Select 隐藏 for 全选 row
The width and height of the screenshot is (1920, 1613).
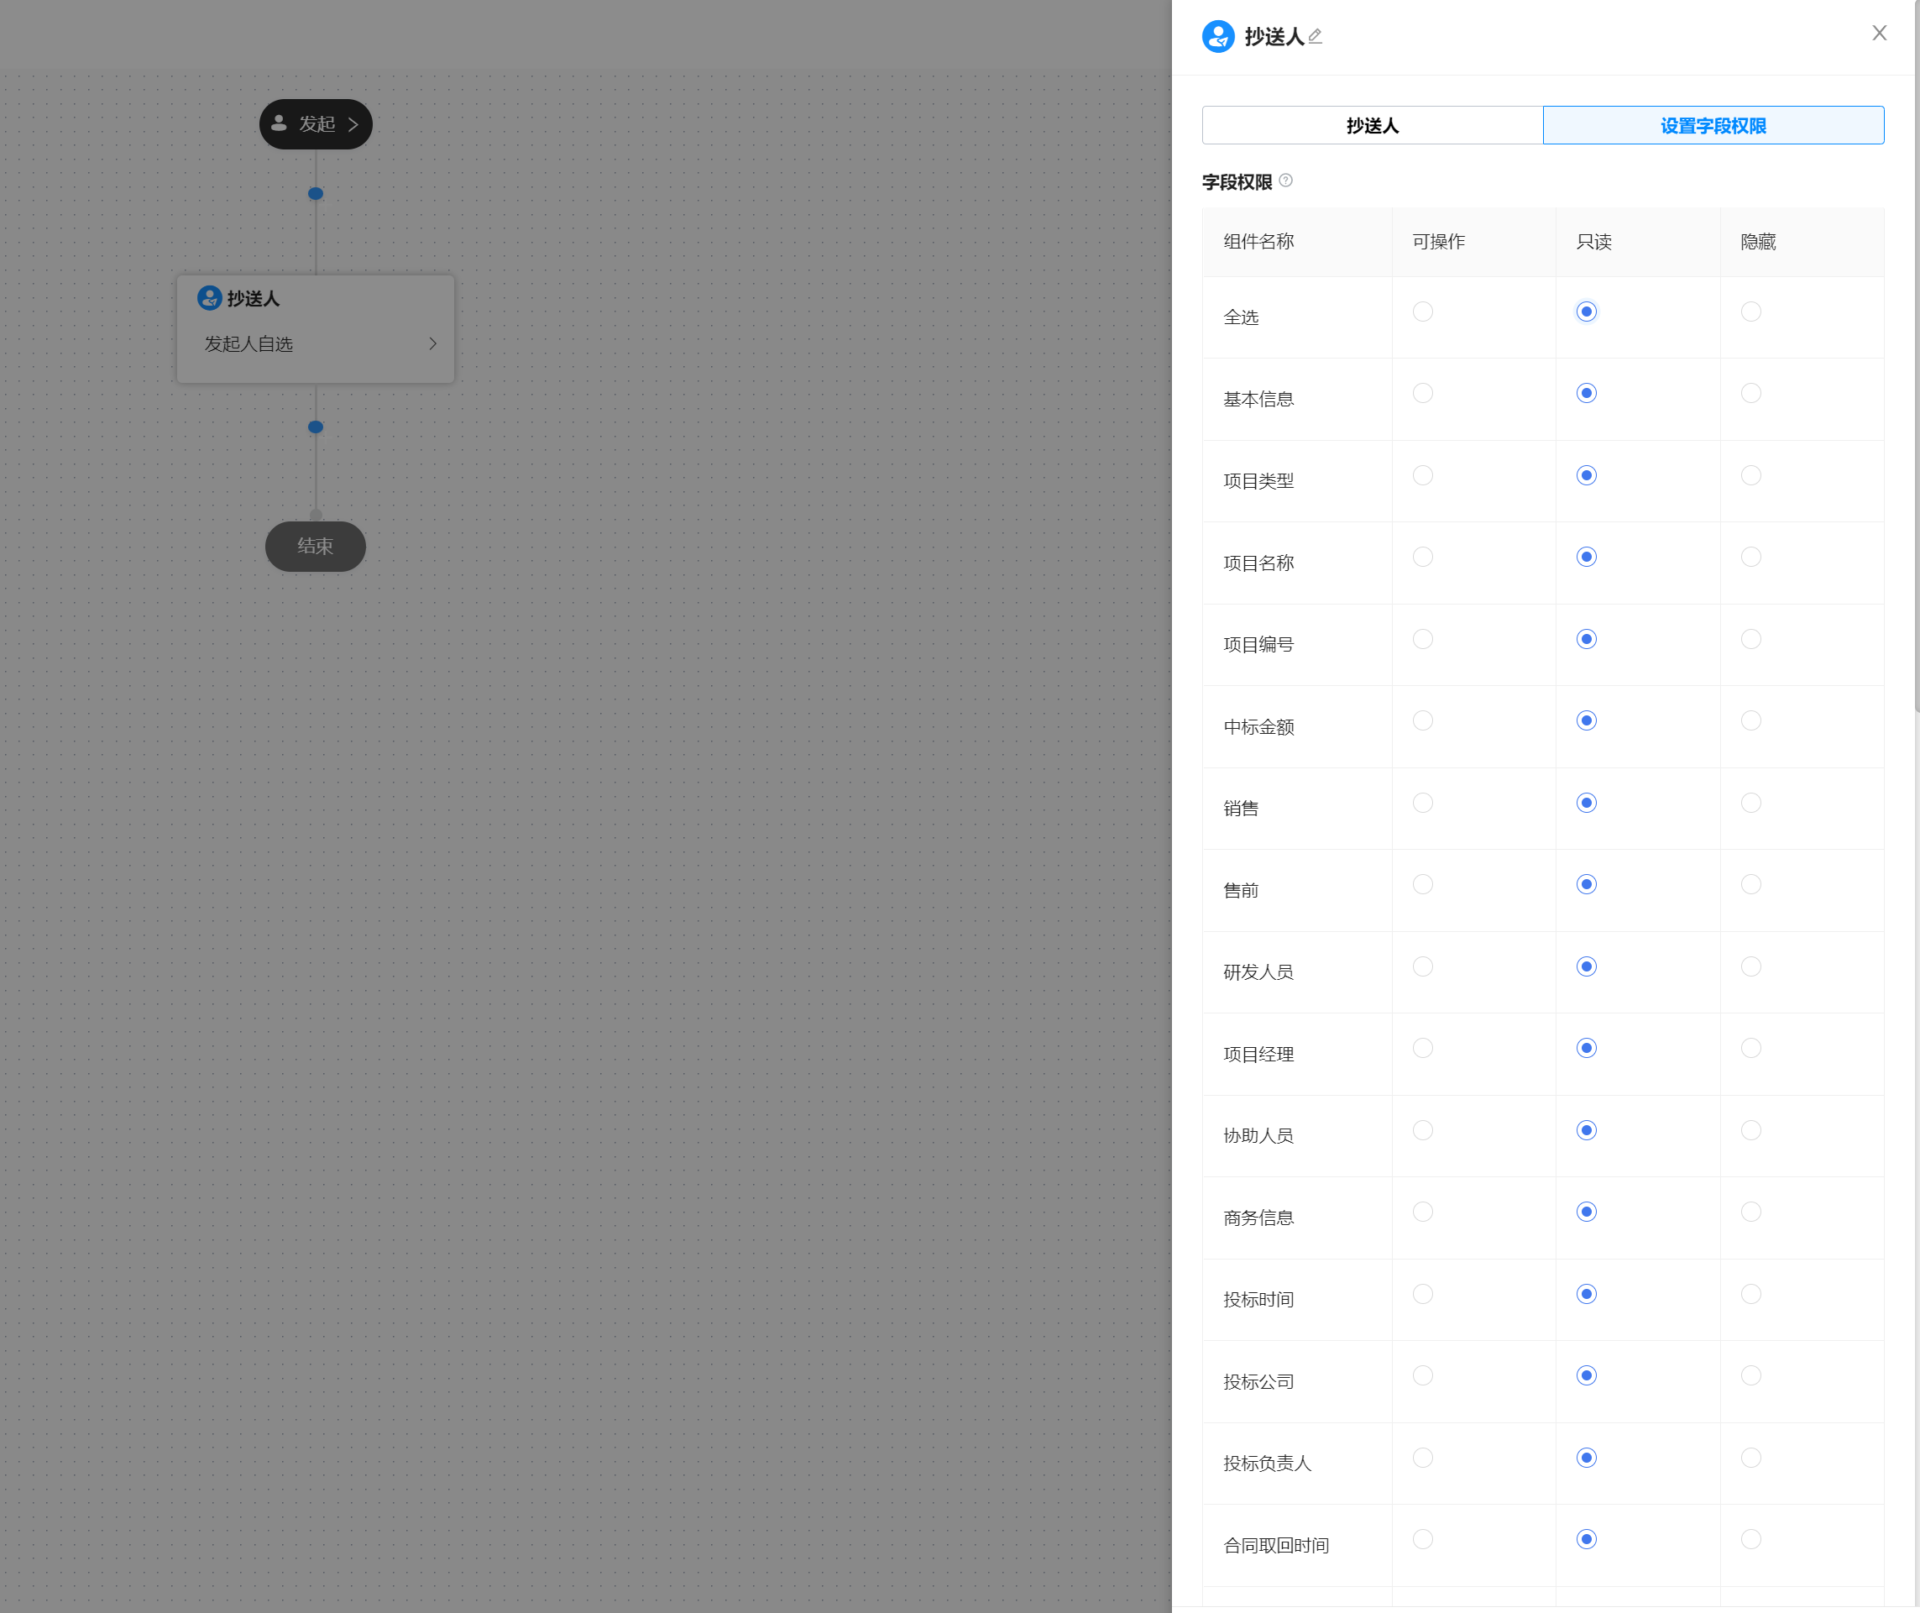[x=1751, y=312]
